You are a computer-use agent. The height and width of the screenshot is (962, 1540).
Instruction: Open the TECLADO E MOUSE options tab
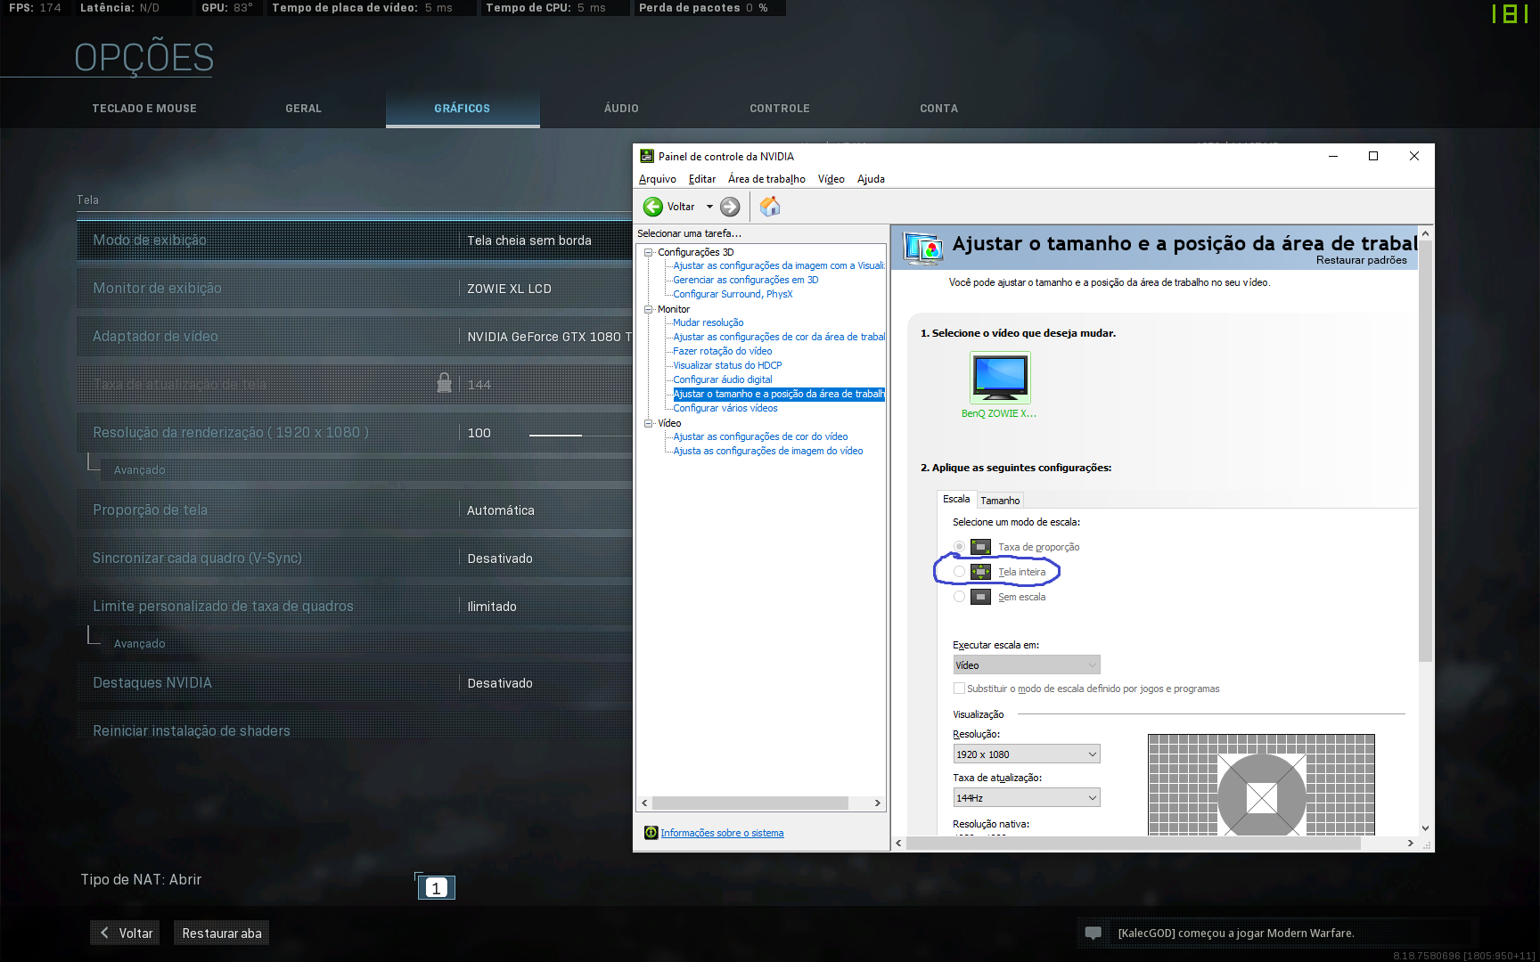(144, 109)
